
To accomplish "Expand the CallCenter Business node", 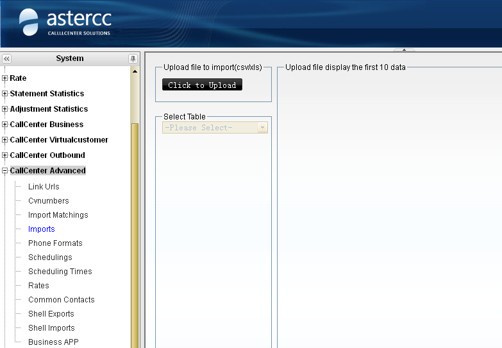I will (5, 125).
